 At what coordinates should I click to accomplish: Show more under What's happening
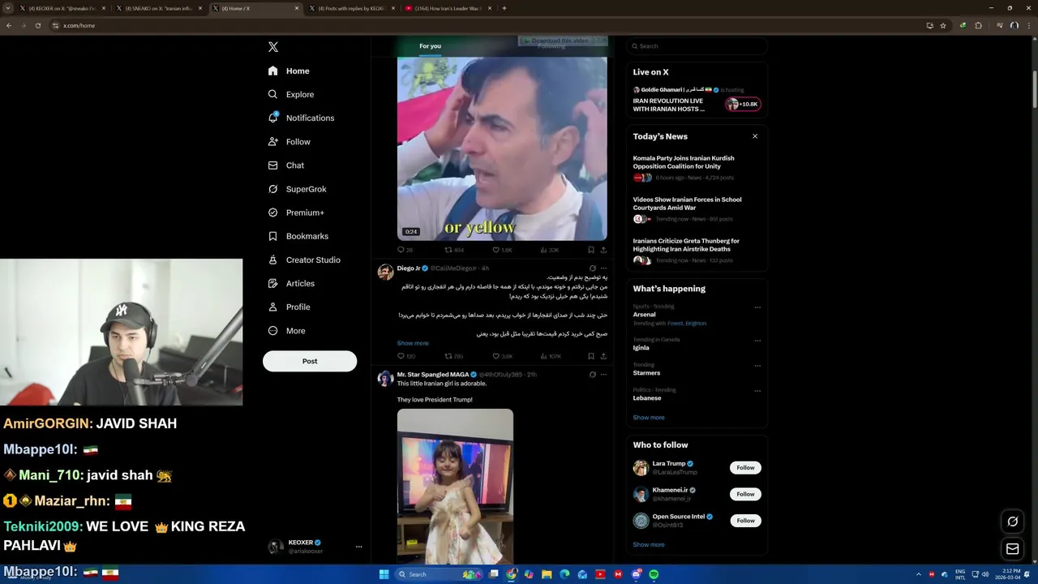point(649,417)
